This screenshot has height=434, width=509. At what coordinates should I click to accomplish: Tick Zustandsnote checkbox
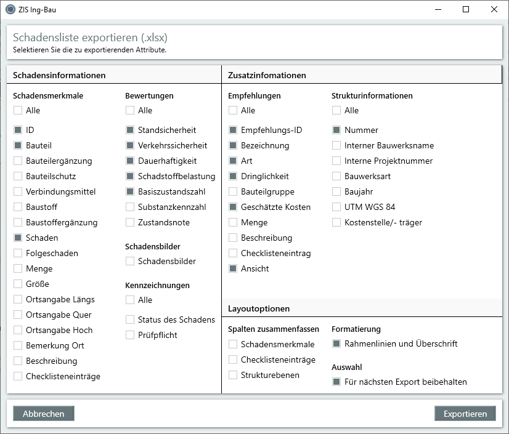click(x=130, y=222)
